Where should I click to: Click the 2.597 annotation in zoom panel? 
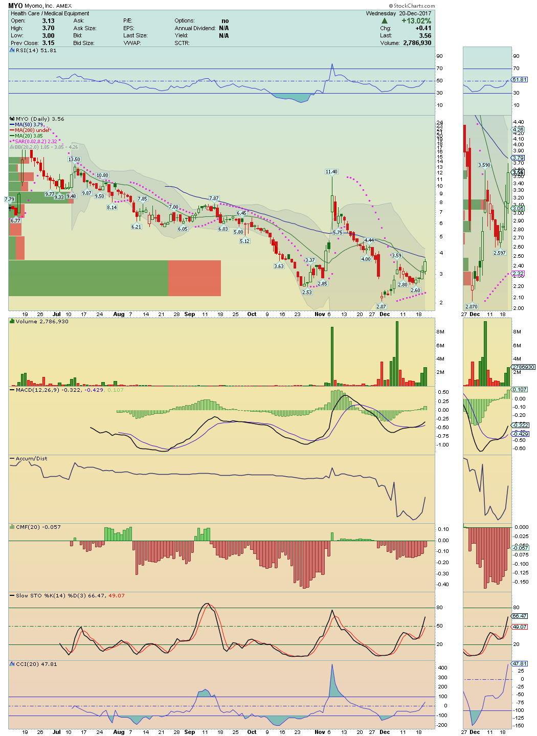coord(500,253)
